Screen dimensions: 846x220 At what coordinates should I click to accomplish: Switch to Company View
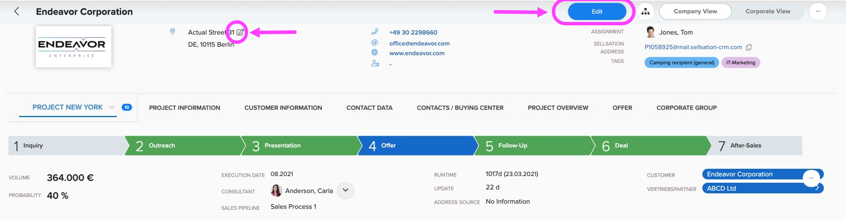point(695,11)
